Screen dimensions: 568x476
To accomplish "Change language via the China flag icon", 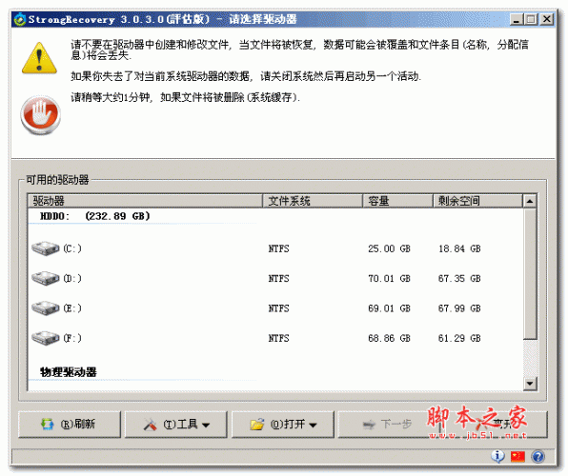I will 517,456.
